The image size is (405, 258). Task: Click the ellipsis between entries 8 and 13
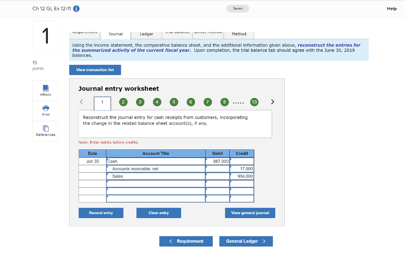click(x=238, y=103)
